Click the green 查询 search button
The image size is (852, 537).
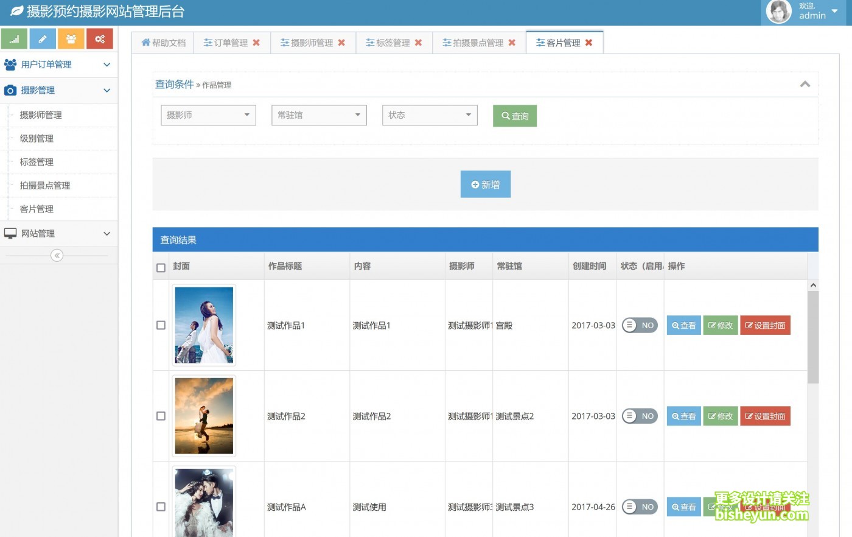(x=515, y=116)
